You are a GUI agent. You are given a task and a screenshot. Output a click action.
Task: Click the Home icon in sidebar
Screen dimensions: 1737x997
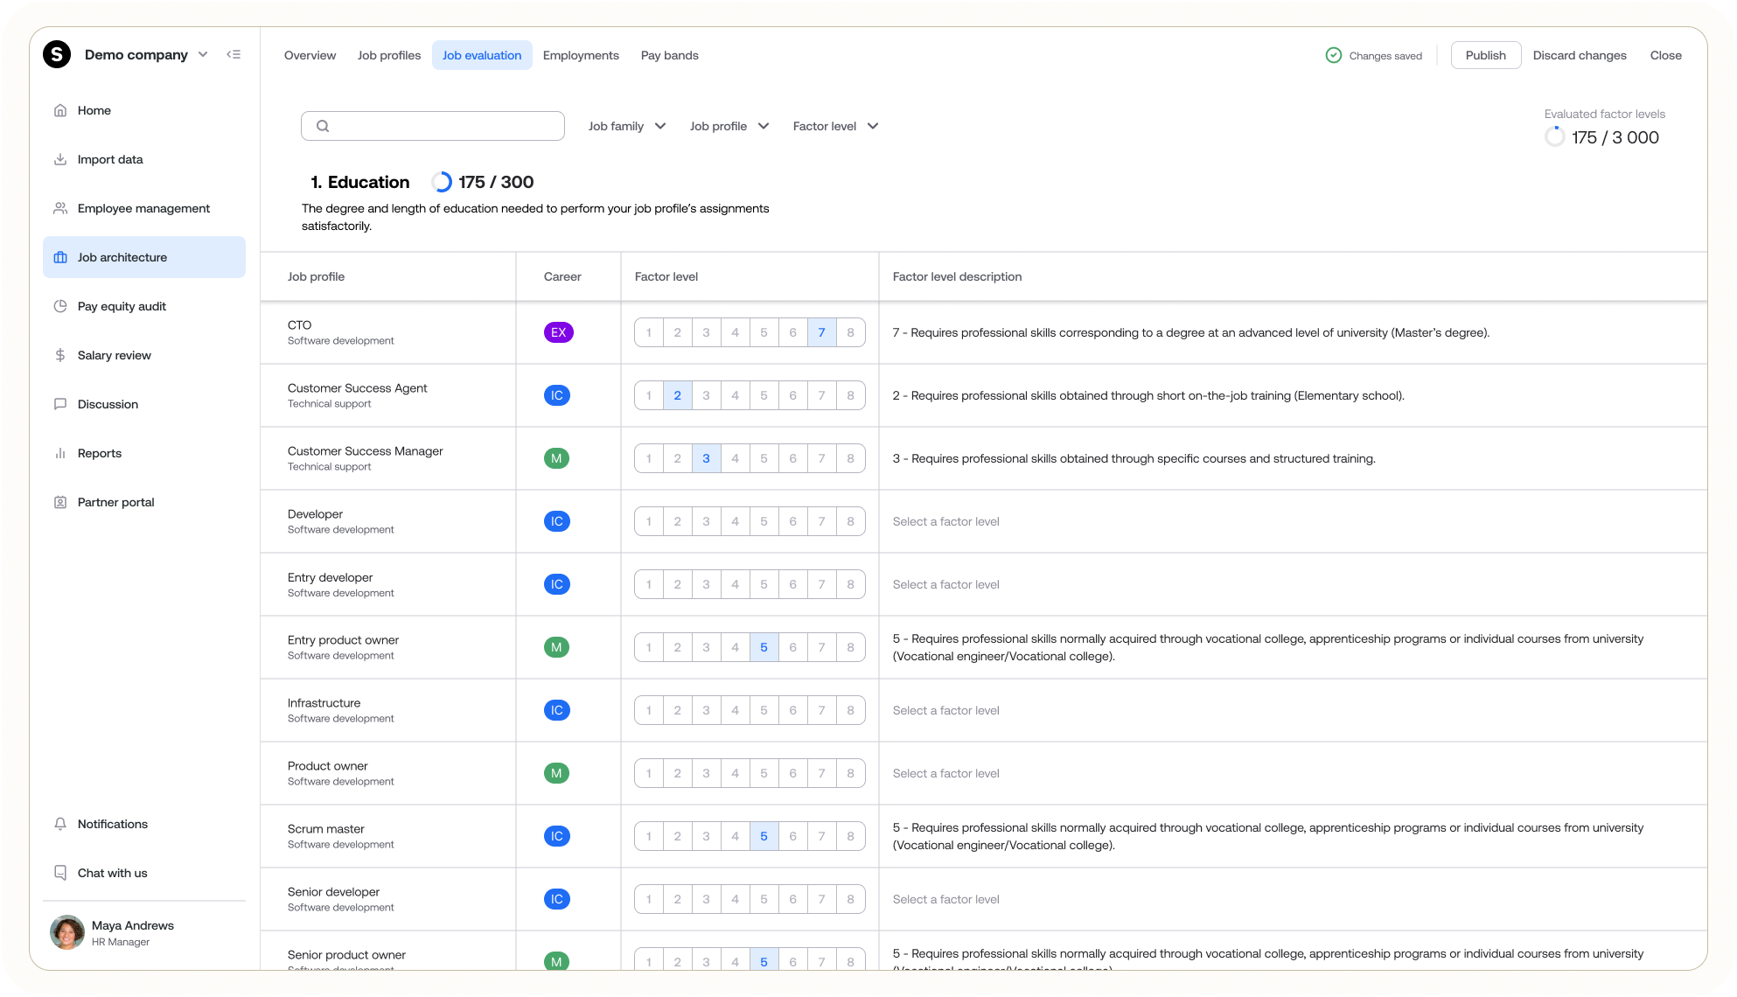[x=60, y=110]
